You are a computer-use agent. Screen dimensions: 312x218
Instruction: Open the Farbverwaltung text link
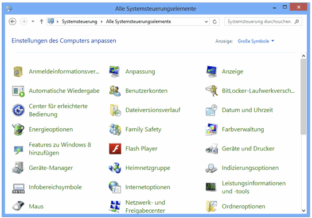(x=243, y=129)
